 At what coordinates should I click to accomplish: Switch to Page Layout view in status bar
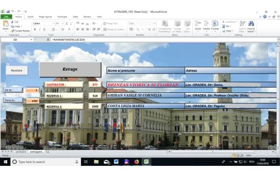[238, 156]
